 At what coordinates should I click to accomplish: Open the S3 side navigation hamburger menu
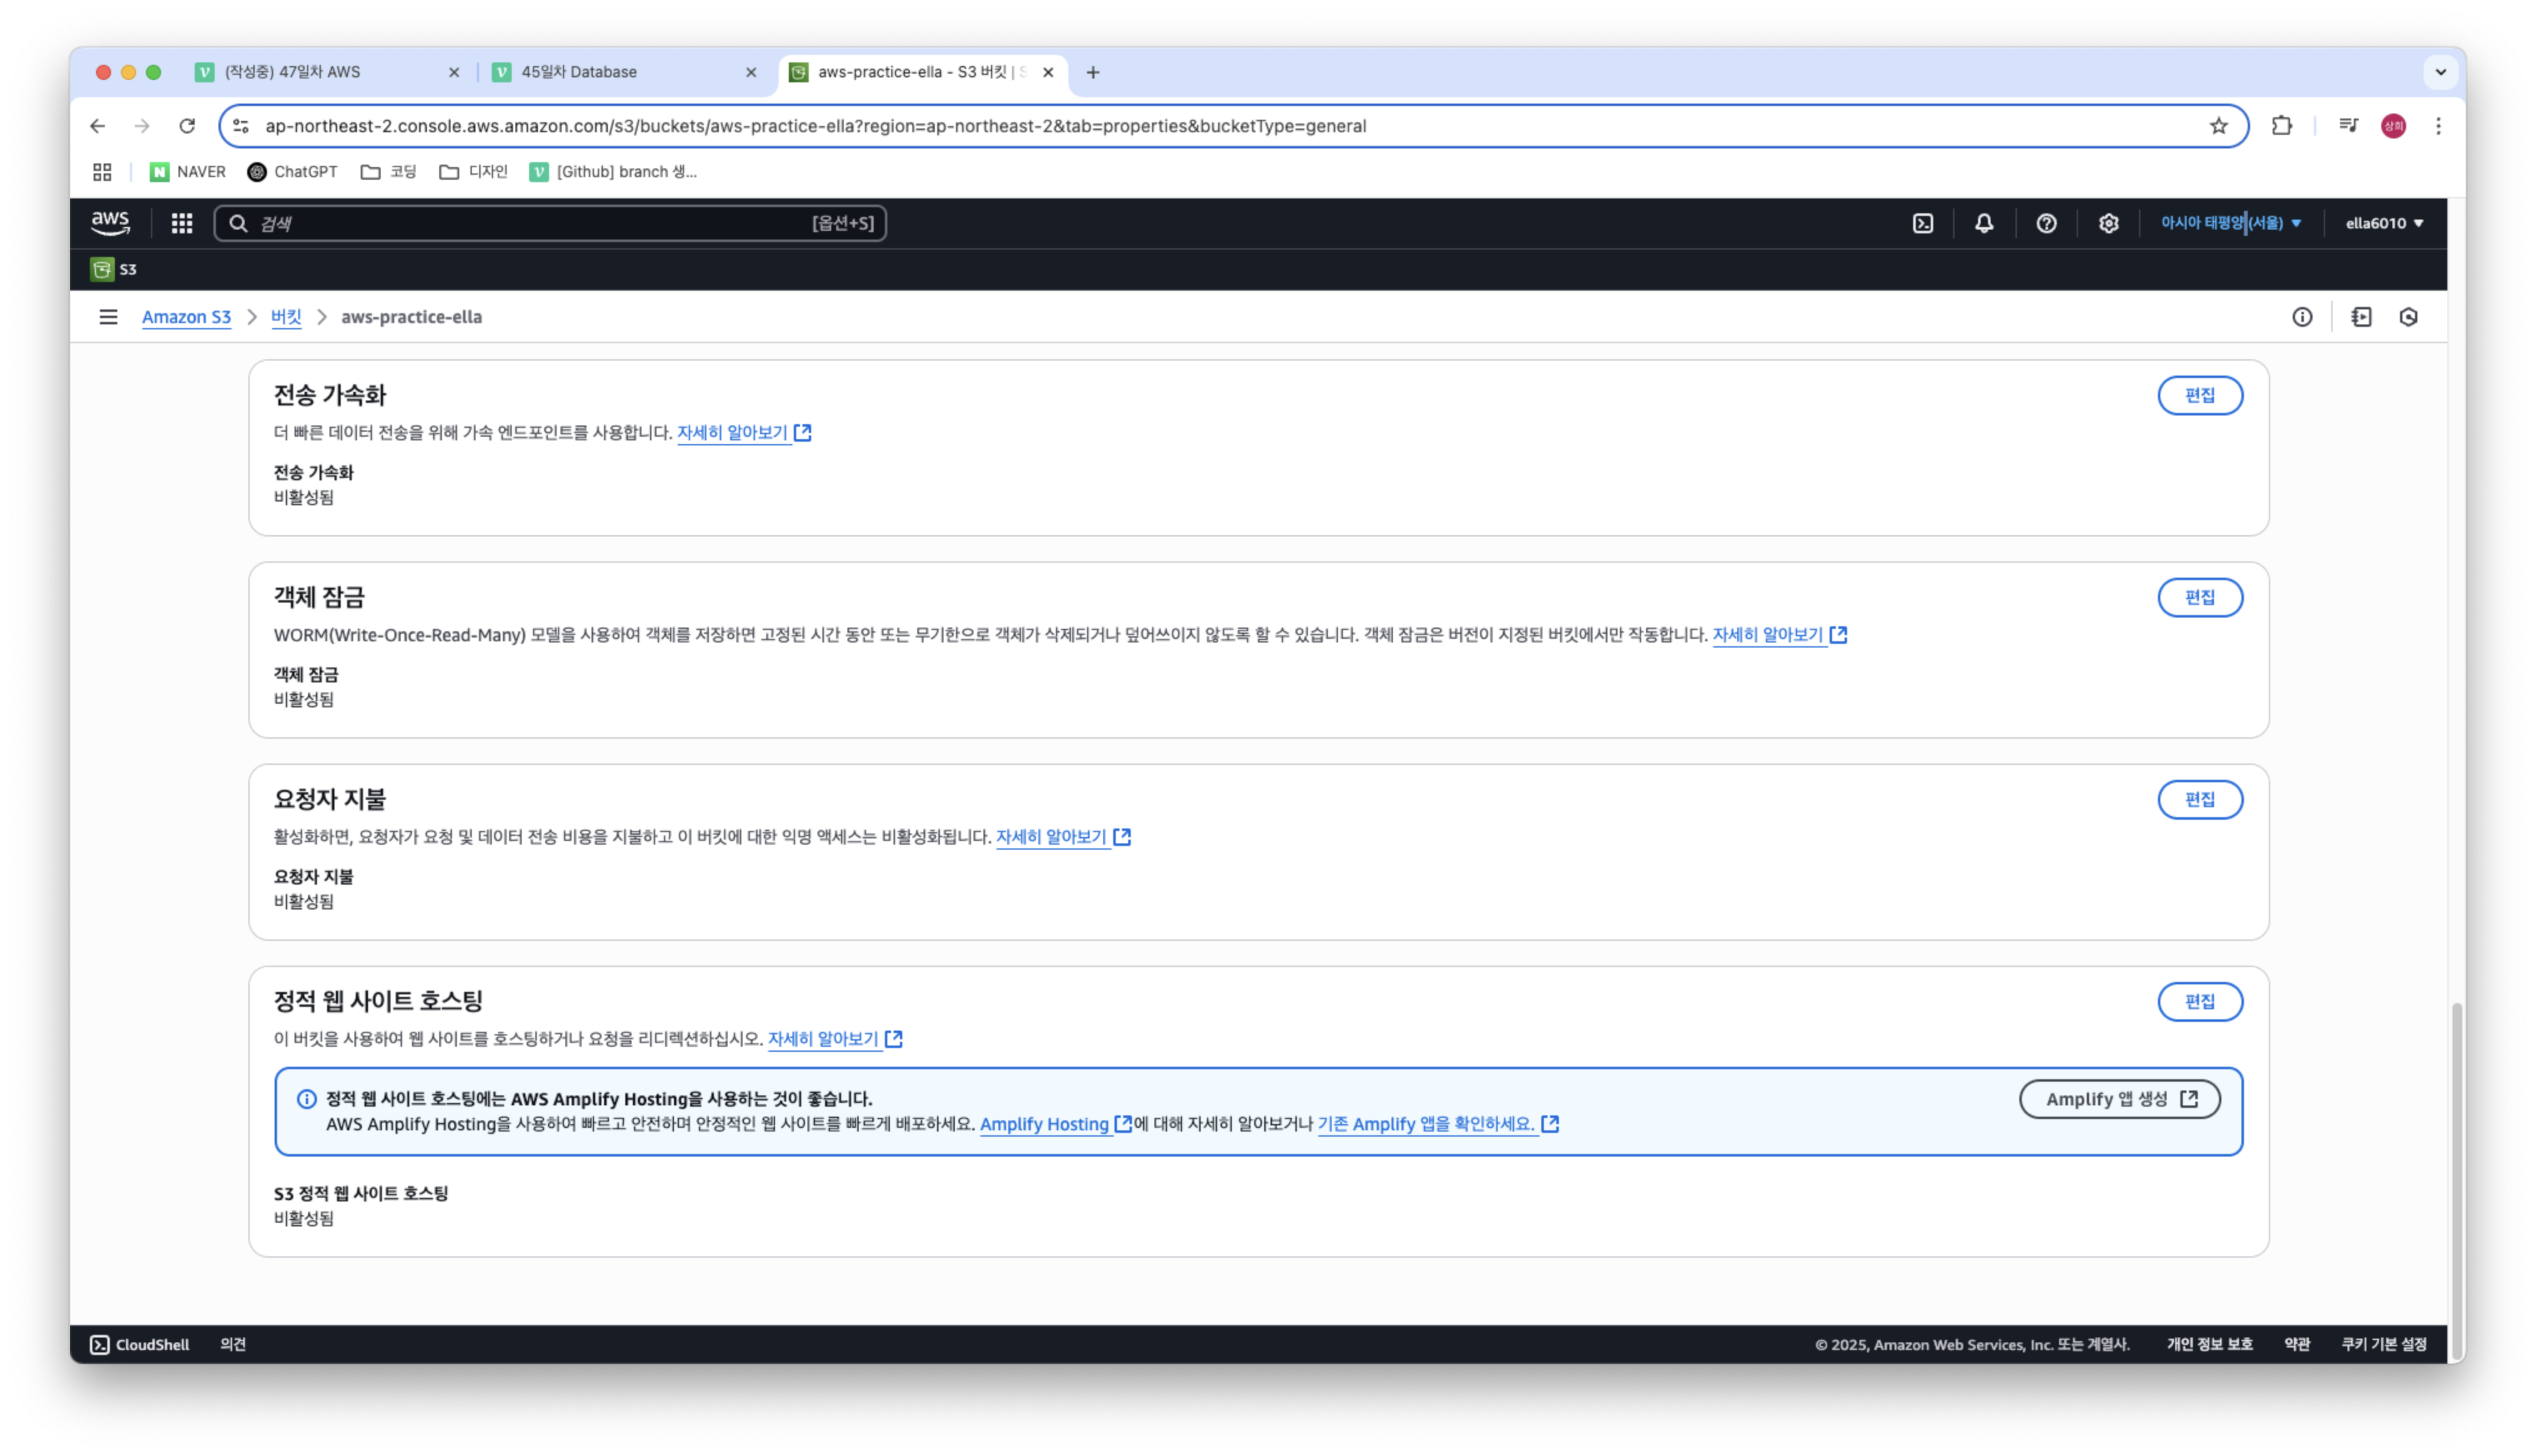coord(108,317)
